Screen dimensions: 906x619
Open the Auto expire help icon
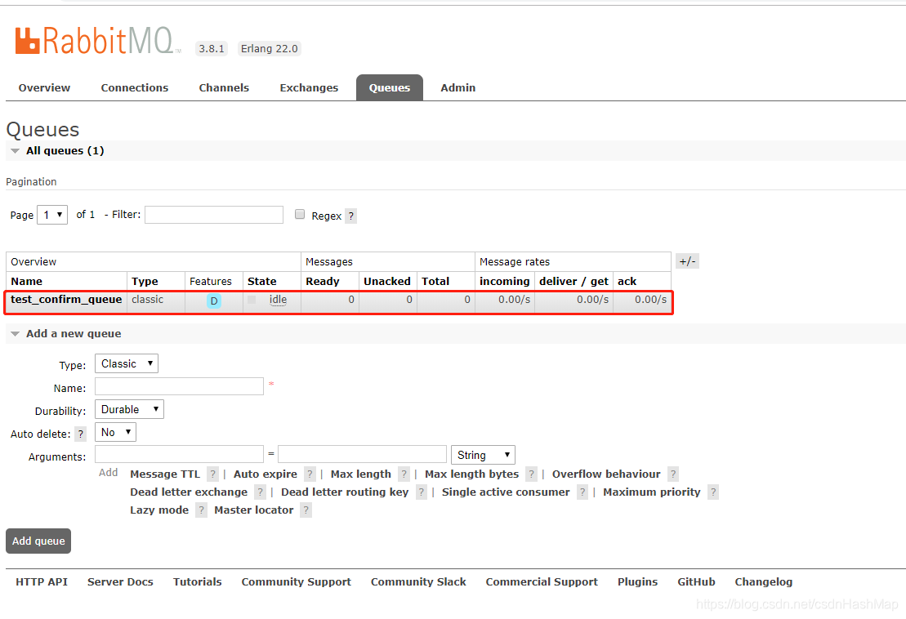(310, 474)
